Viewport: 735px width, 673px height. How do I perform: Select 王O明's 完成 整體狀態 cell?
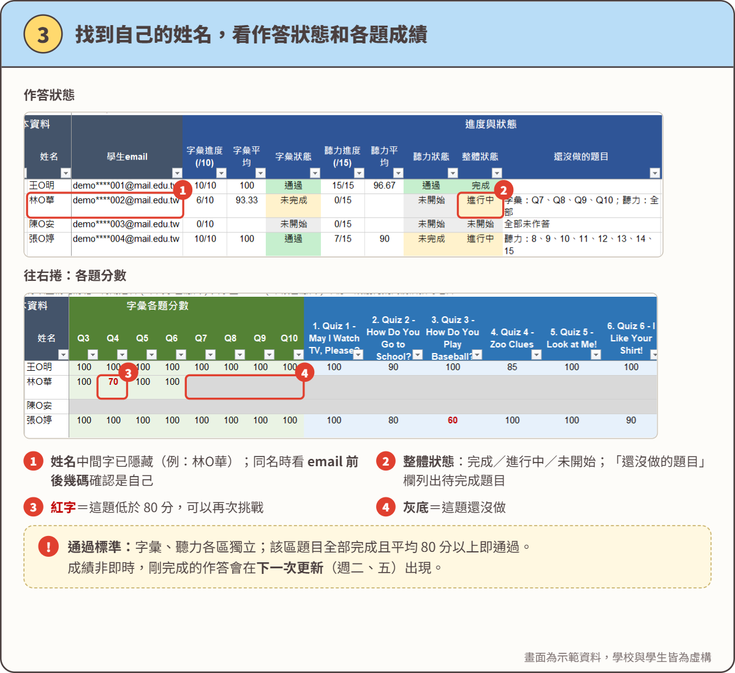pos(480,185)
